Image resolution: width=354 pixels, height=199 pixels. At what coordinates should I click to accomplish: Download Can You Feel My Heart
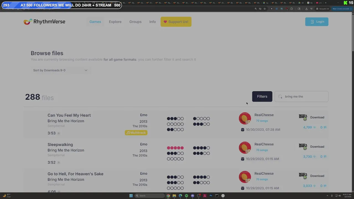point(317,117)
